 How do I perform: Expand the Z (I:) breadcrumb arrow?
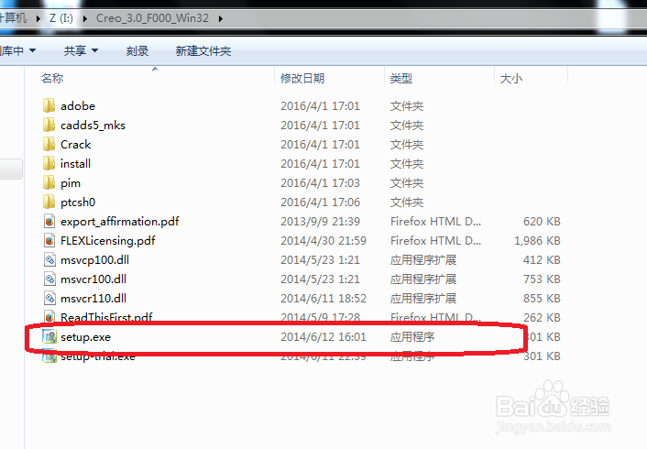pos(85,18)
